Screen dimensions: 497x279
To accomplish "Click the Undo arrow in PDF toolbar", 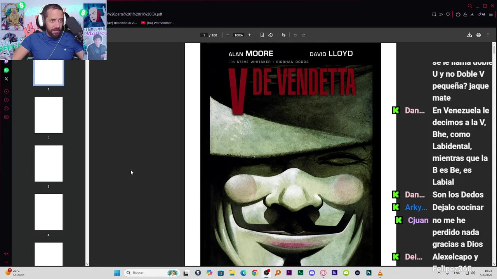I will click(x=295, y=35).
